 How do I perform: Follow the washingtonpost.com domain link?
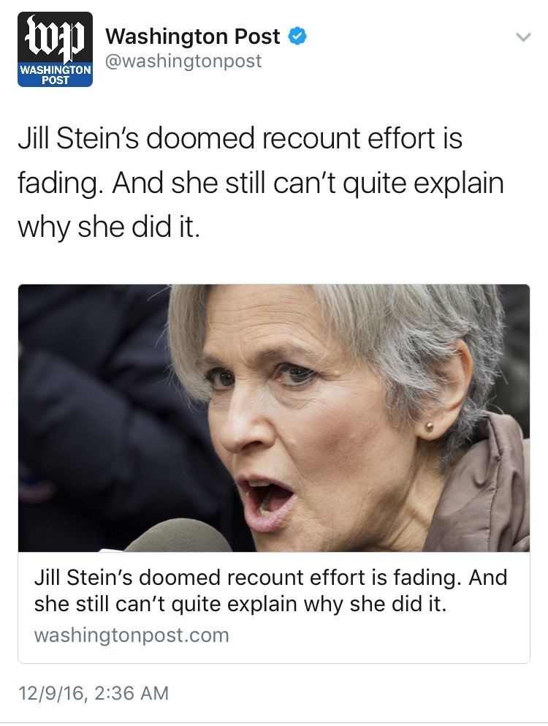[x=132, y=635]
